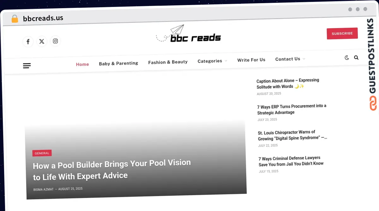Screen dimensions: 379x211
Task: Click the bbcreads.us address bar URL
Action: pos(43,18)
